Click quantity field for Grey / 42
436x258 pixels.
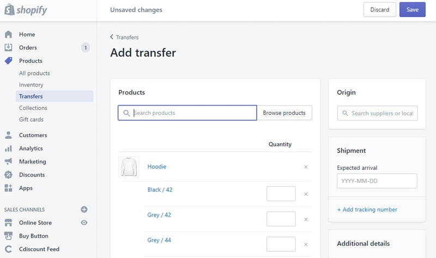pos(281,219)
